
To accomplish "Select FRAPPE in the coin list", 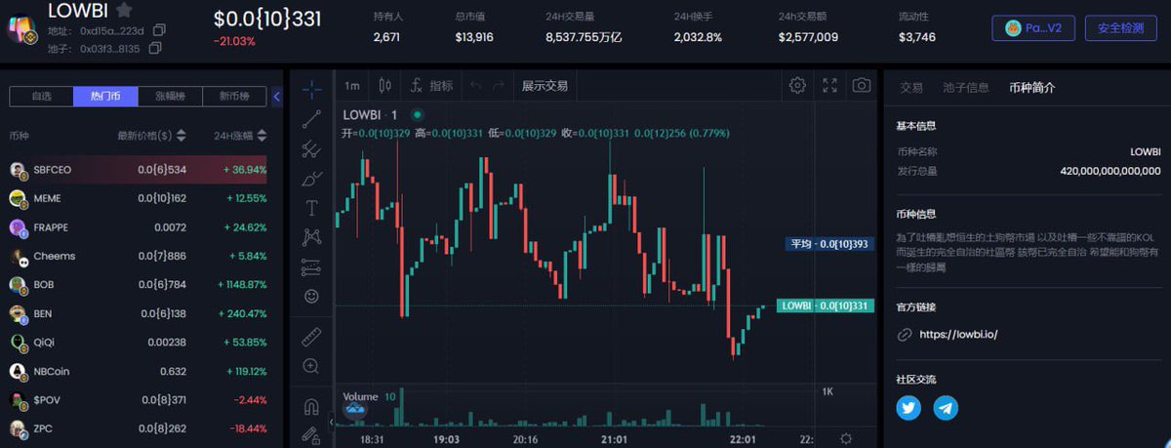I will tap(139, 227).
